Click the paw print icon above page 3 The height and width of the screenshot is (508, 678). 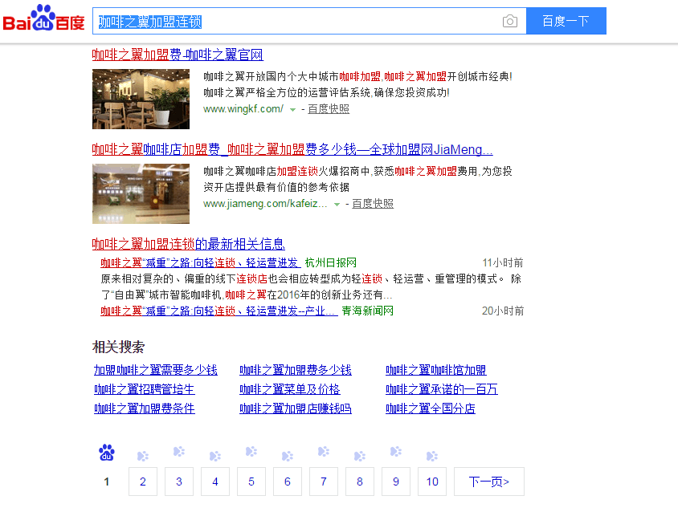click(179, 451)
